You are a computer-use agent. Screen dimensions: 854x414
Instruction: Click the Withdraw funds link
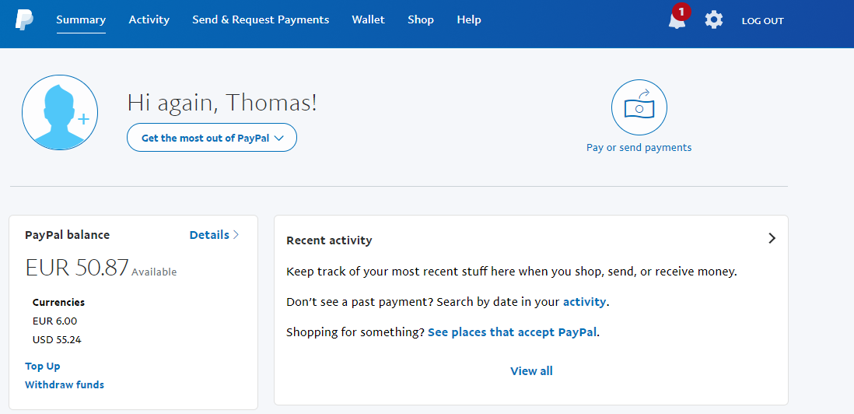tap(65, 384)
